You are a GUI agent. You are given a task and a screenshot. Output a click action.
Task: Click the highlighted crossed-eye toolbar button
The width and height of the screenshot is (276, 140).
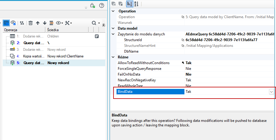coord(6,23)
